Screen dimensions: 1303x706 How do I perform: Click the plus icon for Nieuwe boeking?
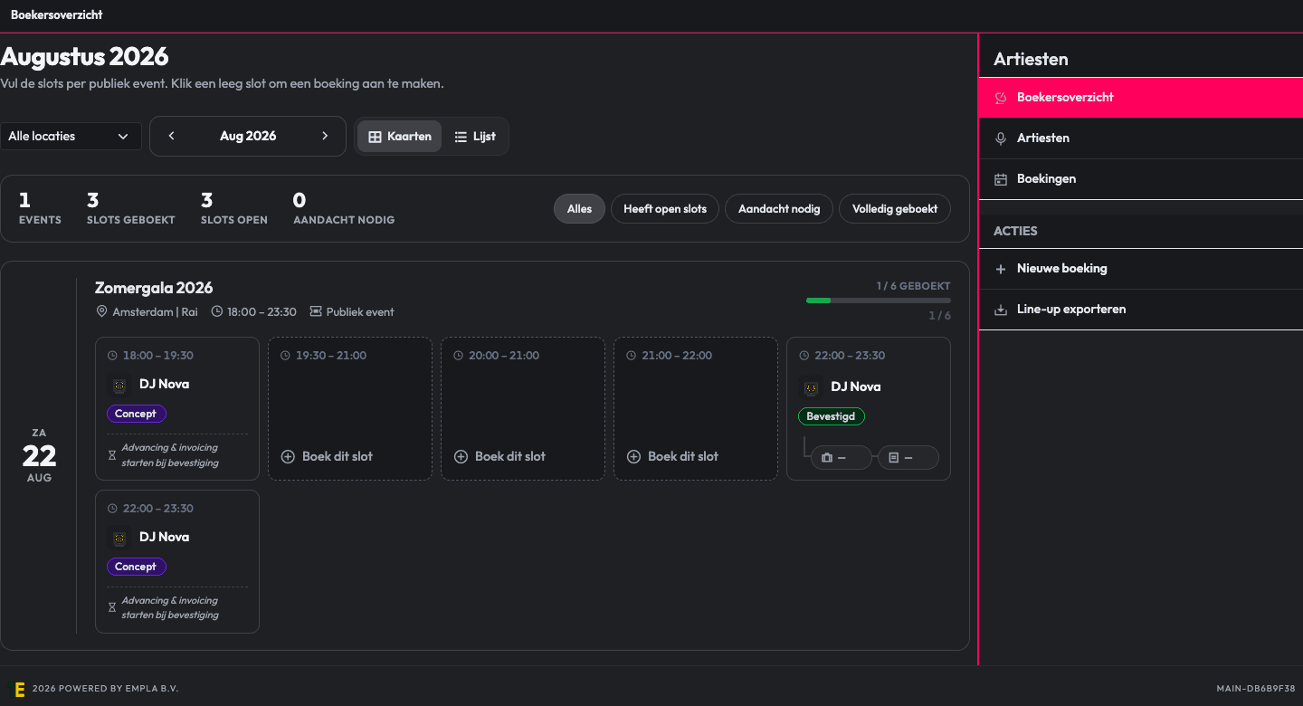coord(1001,269)
